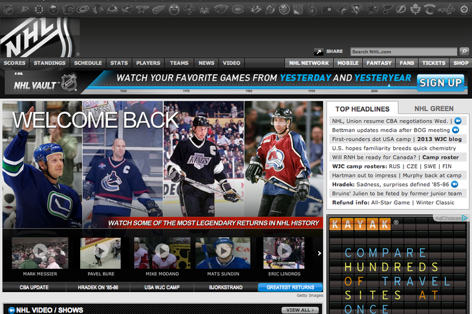The width and height of the screenshot is (472, 314).
Task: Open NHL NETWORK in the navigation bar
Action: 309,63
